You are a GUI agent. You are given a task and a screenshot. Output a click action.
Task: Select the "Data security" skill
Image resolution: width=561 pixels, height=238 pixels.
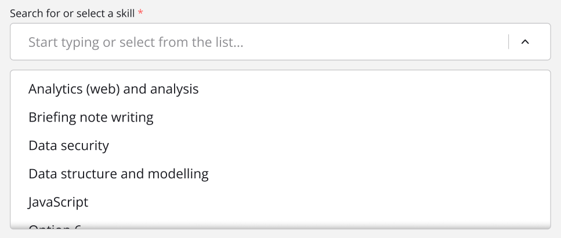(68, 145)
